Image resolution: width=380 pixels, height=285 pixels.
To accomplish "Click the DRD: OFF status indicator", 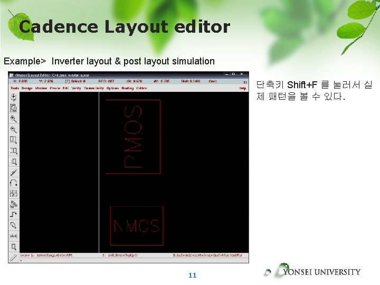I will coord(107,81).
